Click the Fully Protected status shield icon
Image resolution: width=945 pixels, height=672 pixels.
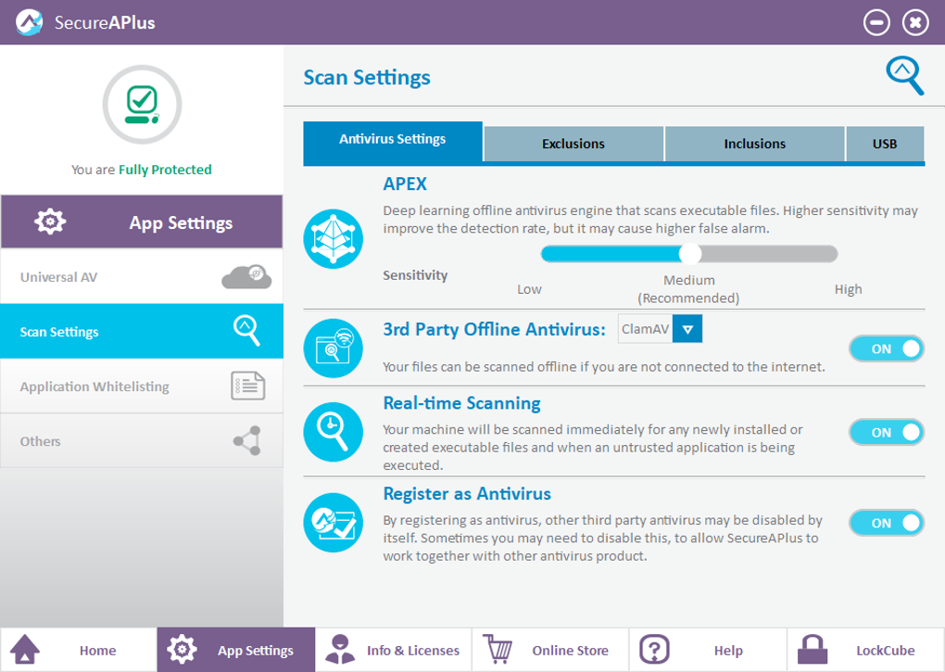[143, 104]
